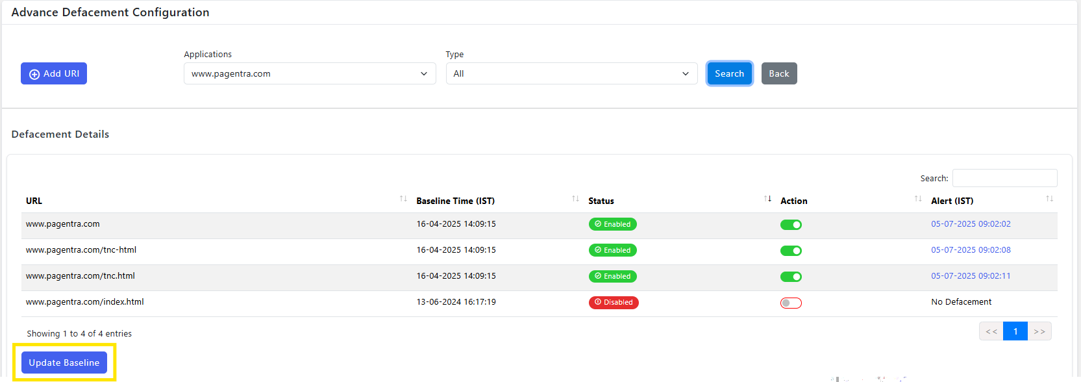Click Update Baseline button
The image size is (1081, 382).
[64, 363]
